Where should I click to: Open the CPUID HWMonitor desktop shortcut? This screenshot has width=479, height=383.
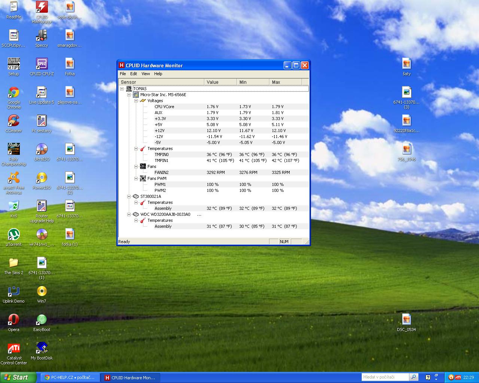pyautogui.click(x=42, y=12)
